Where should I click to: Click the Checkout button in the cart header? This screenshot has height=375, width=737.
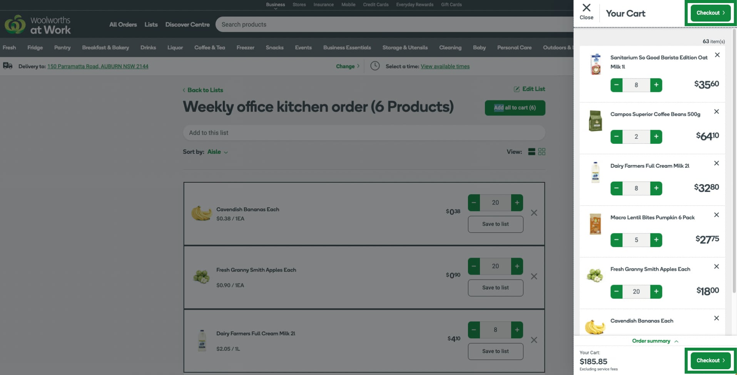click(x=710, y=13)
